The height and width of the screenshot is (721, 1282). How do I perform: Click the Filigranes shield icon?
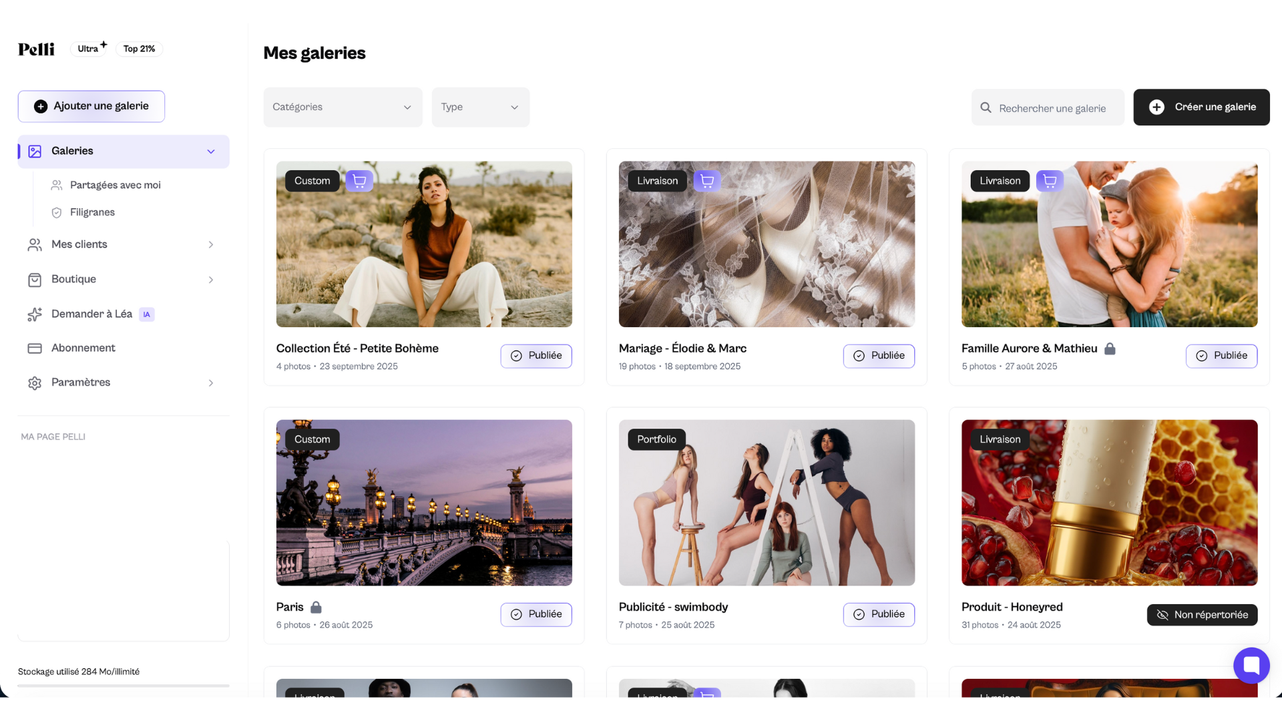pos(56,212)
